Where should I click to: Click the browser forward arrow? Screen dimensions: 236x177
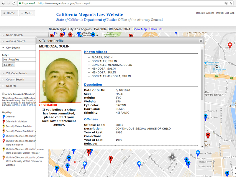point(8,3)
